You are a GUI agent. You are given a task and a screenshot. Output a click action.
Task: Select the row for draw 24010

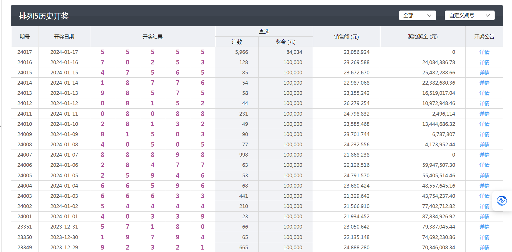pyautogui.click(x=162, y=124)
